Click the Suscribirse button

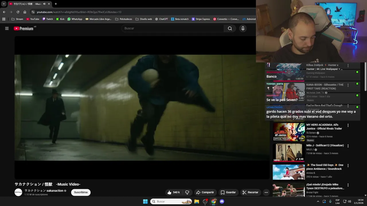81,192
